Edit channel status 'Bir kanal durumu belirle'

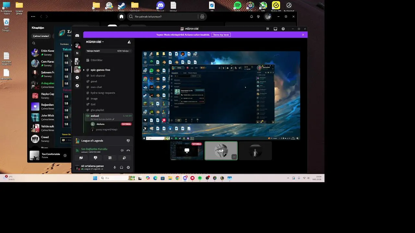pos(102,119)
